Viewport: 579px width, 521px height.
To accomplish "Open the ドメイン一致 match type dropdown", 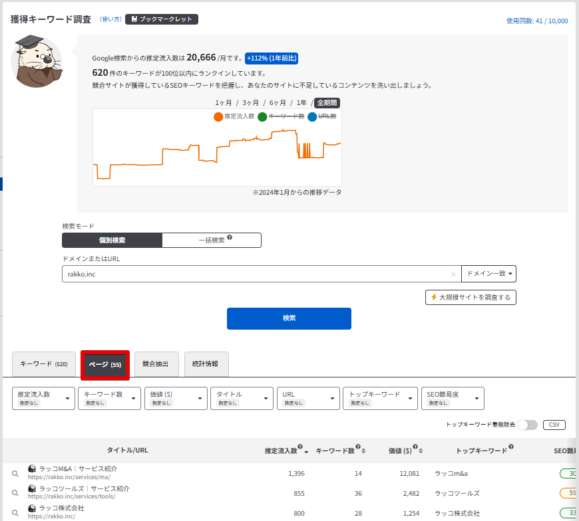I will pyautogui.click(x=488, y=274).
